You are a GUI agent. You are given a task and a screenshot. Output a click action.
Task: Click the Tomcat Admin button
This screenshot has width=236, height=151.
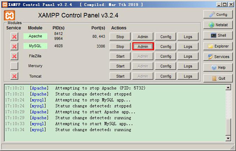143,76
